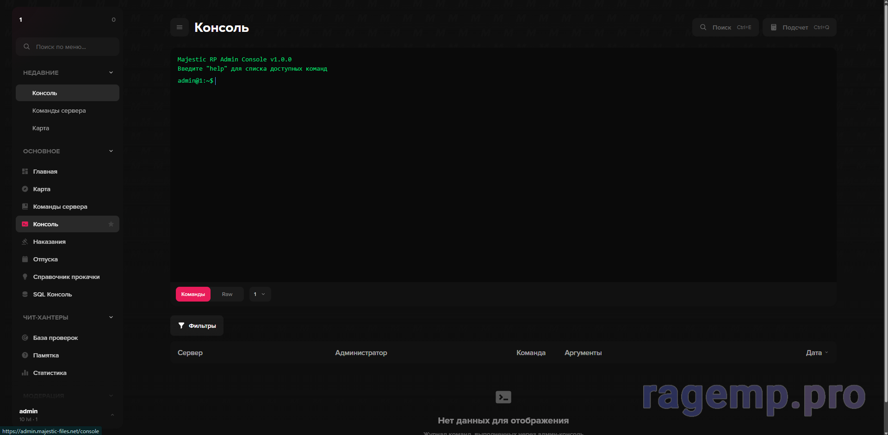Focus the admin@1 terminal prompt line

pyautogui.click(x=503, y=81)
